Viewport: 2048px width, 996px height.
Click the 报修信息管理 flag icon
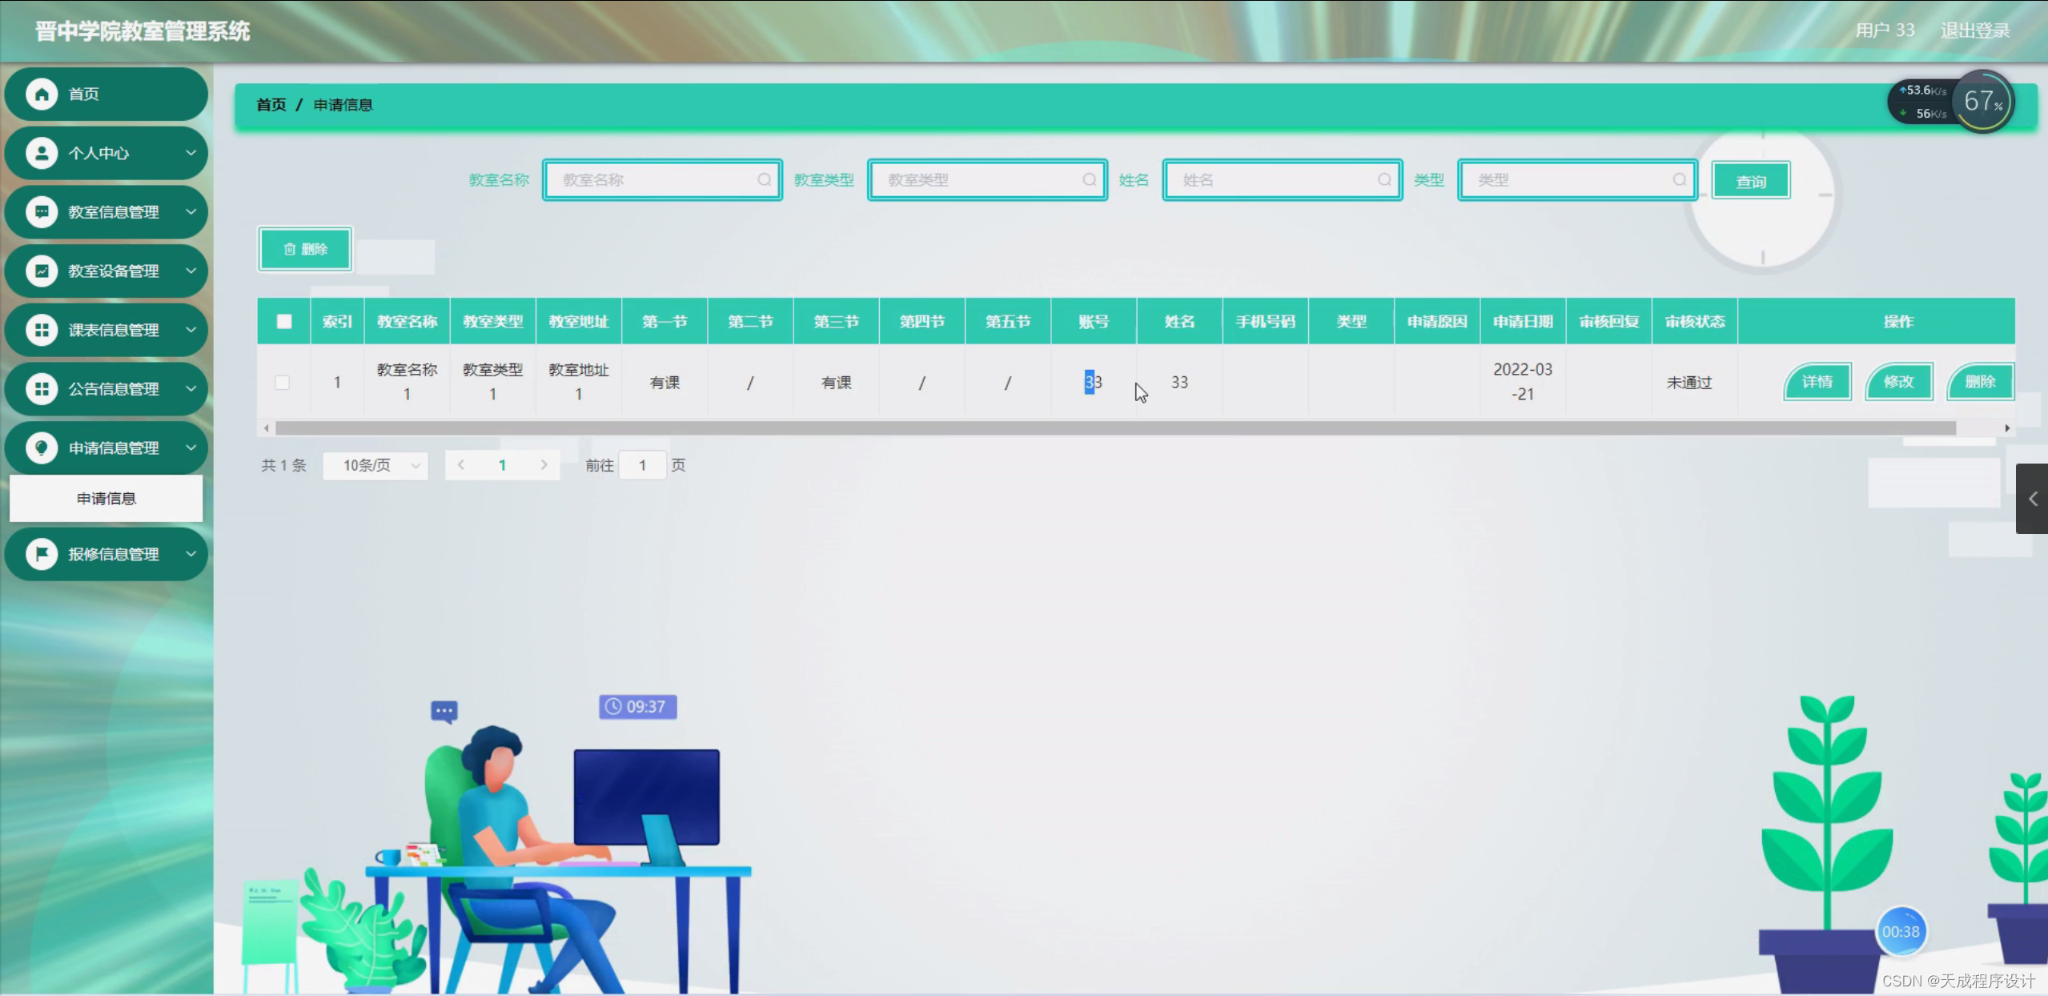pos(42,554)
